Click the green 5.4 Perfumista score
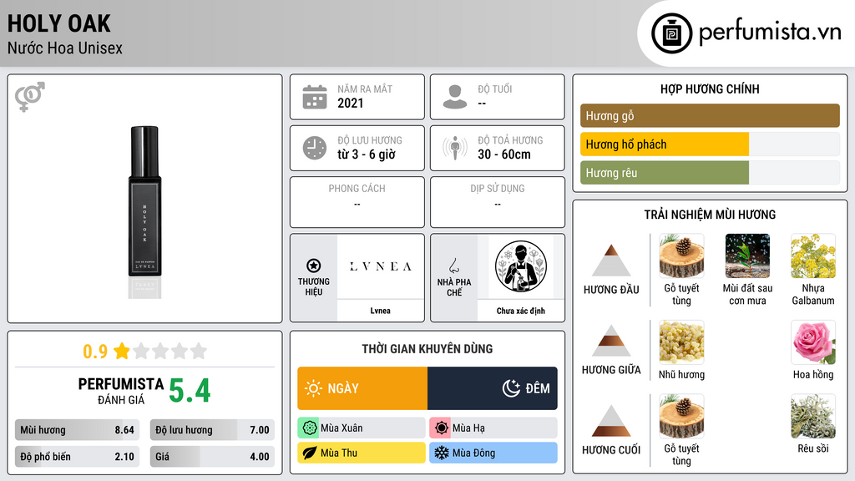855x481 pixels. [190, 391]
